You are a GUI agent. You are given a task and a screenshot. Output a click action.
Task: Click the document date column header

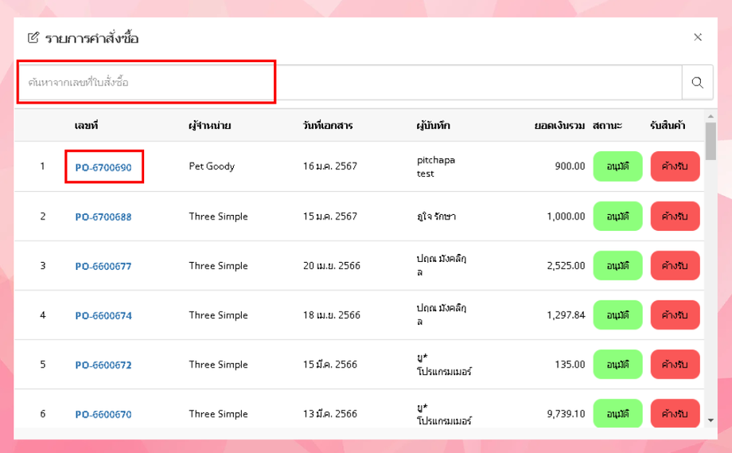tap(328, 126)
